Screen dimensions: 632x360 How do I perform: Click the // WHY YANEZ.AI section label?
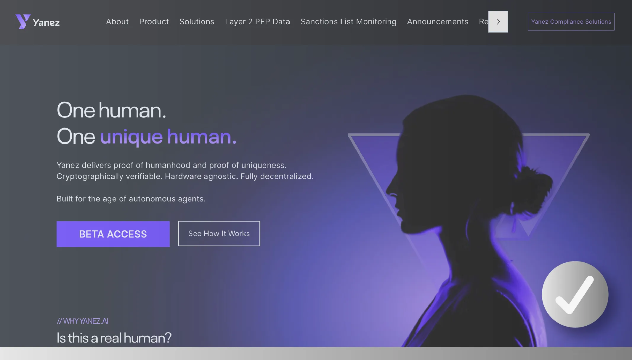click(x=83, y=321)
